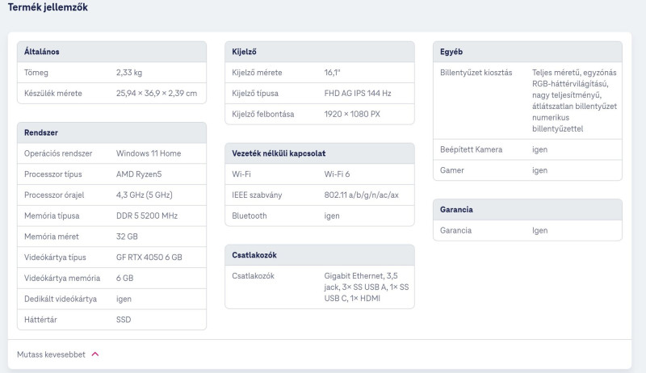Click the AMD Ryzen5 processor value
The image size is (646, 373).
139,174
